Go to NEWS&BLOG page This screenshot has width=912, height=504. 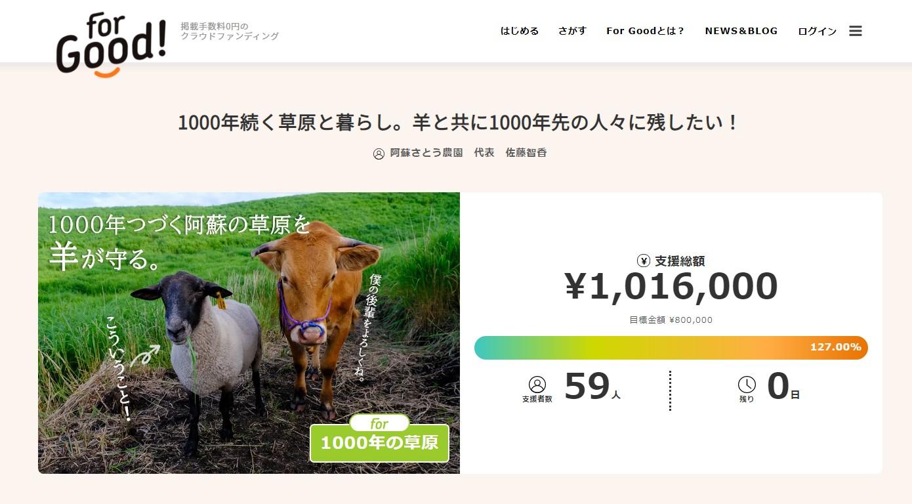pos(741,31)
